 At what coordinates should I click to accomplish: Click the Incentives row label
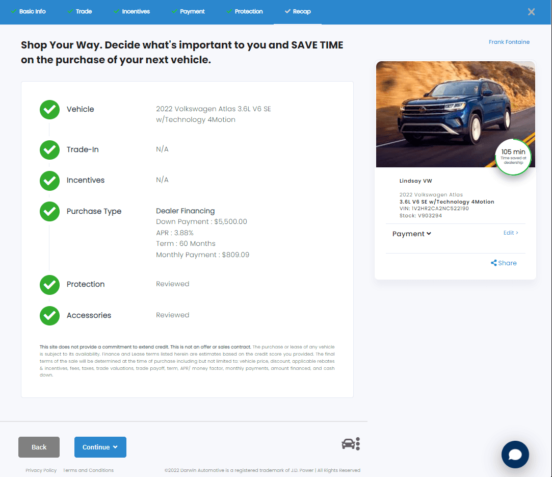tap(86, 180)
